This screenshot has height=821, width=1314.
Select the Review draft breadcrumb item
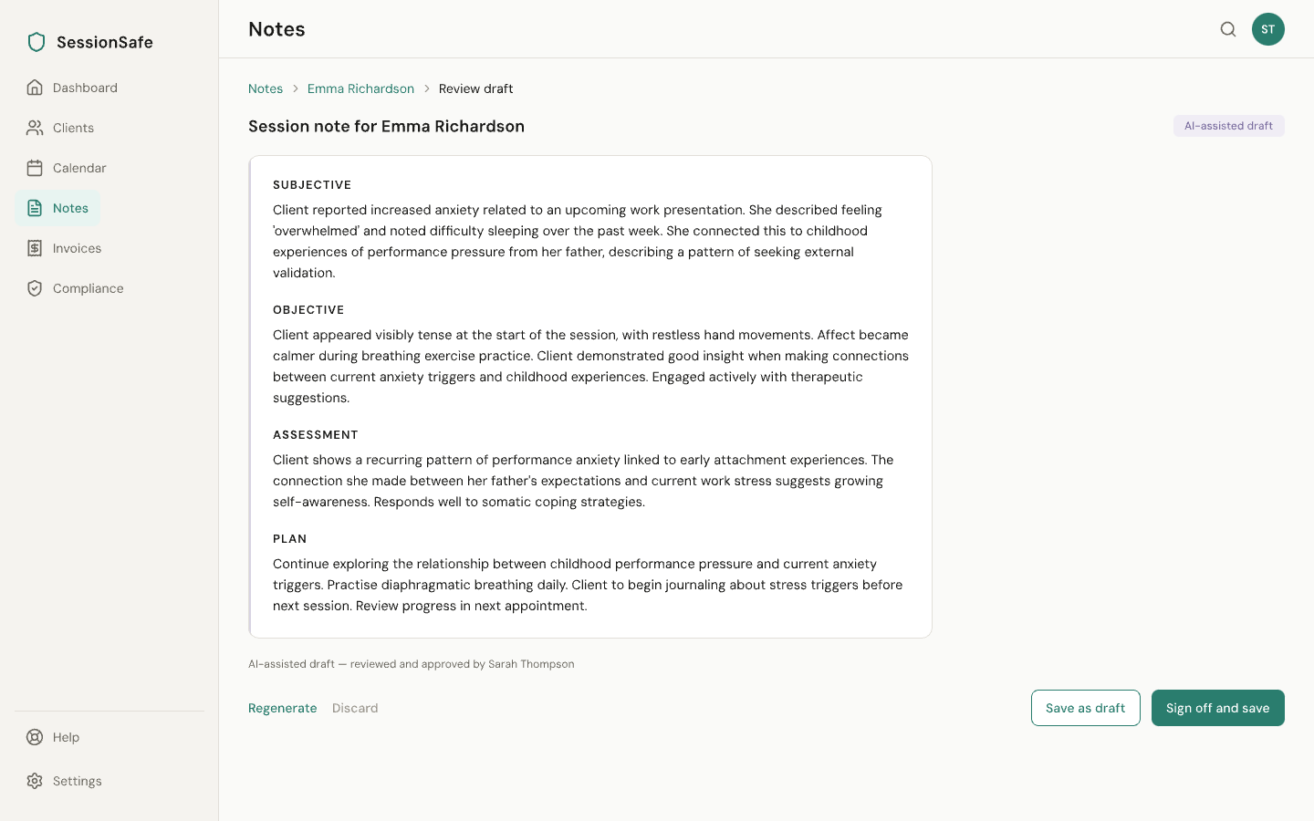tap(475, 88)
